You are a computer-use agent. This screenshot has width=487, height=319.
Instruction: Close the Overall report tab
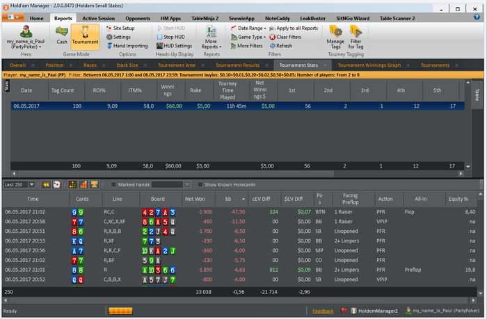click(33, 65)
